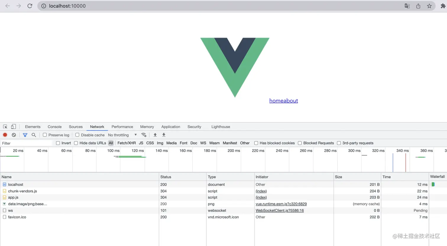447x246 pixels.
Task: Switch to the Lighthouse tab
Action: [x=221, y=127]
